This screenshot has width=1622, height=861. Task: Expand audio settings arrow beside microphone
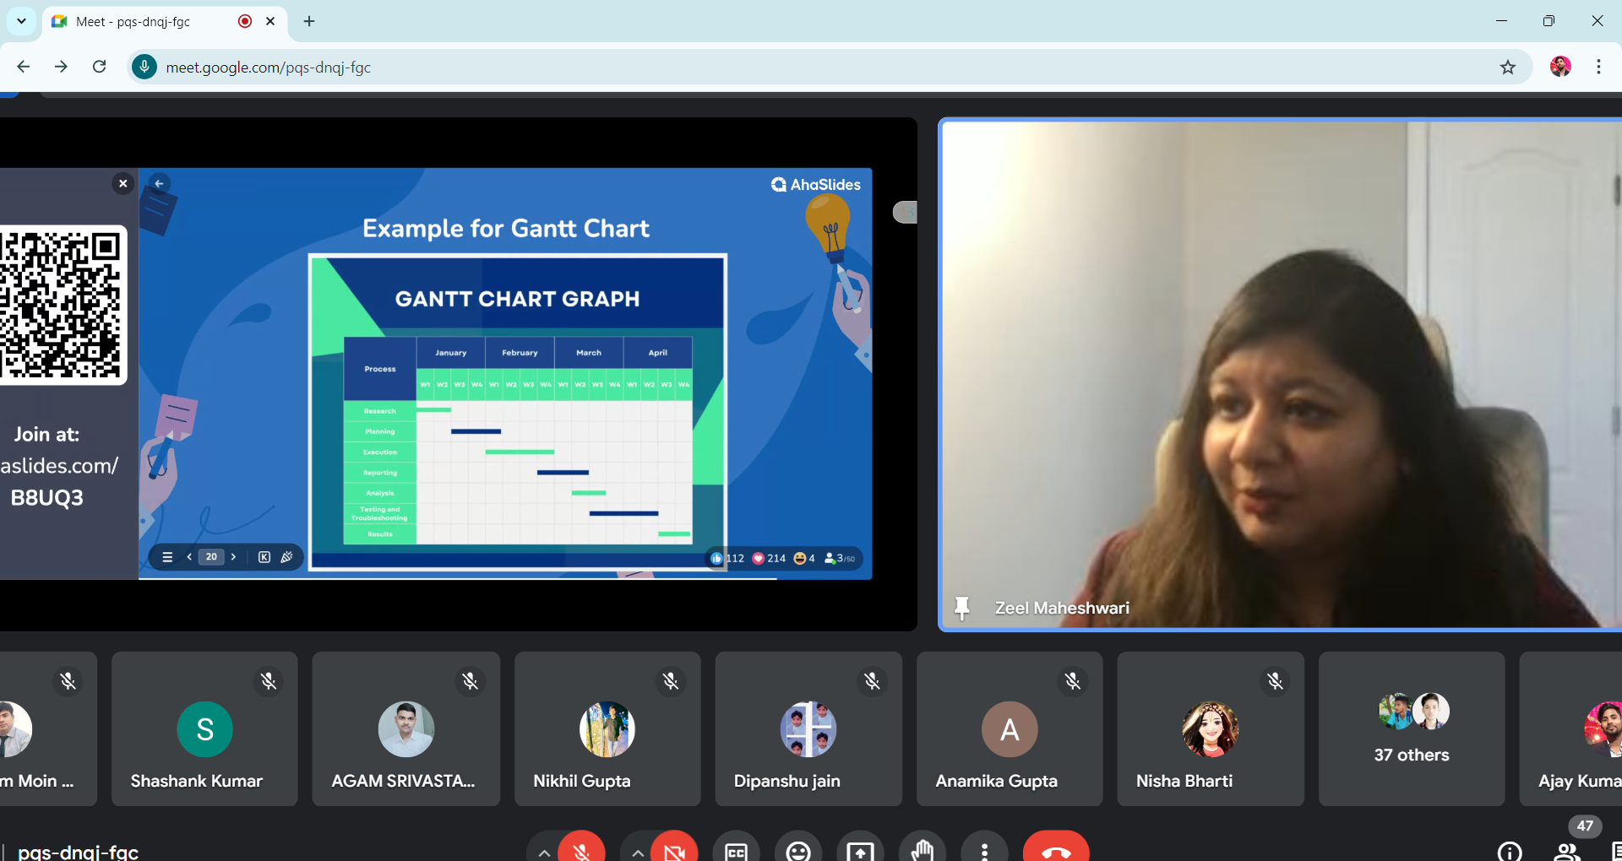[x=544, y=853]
